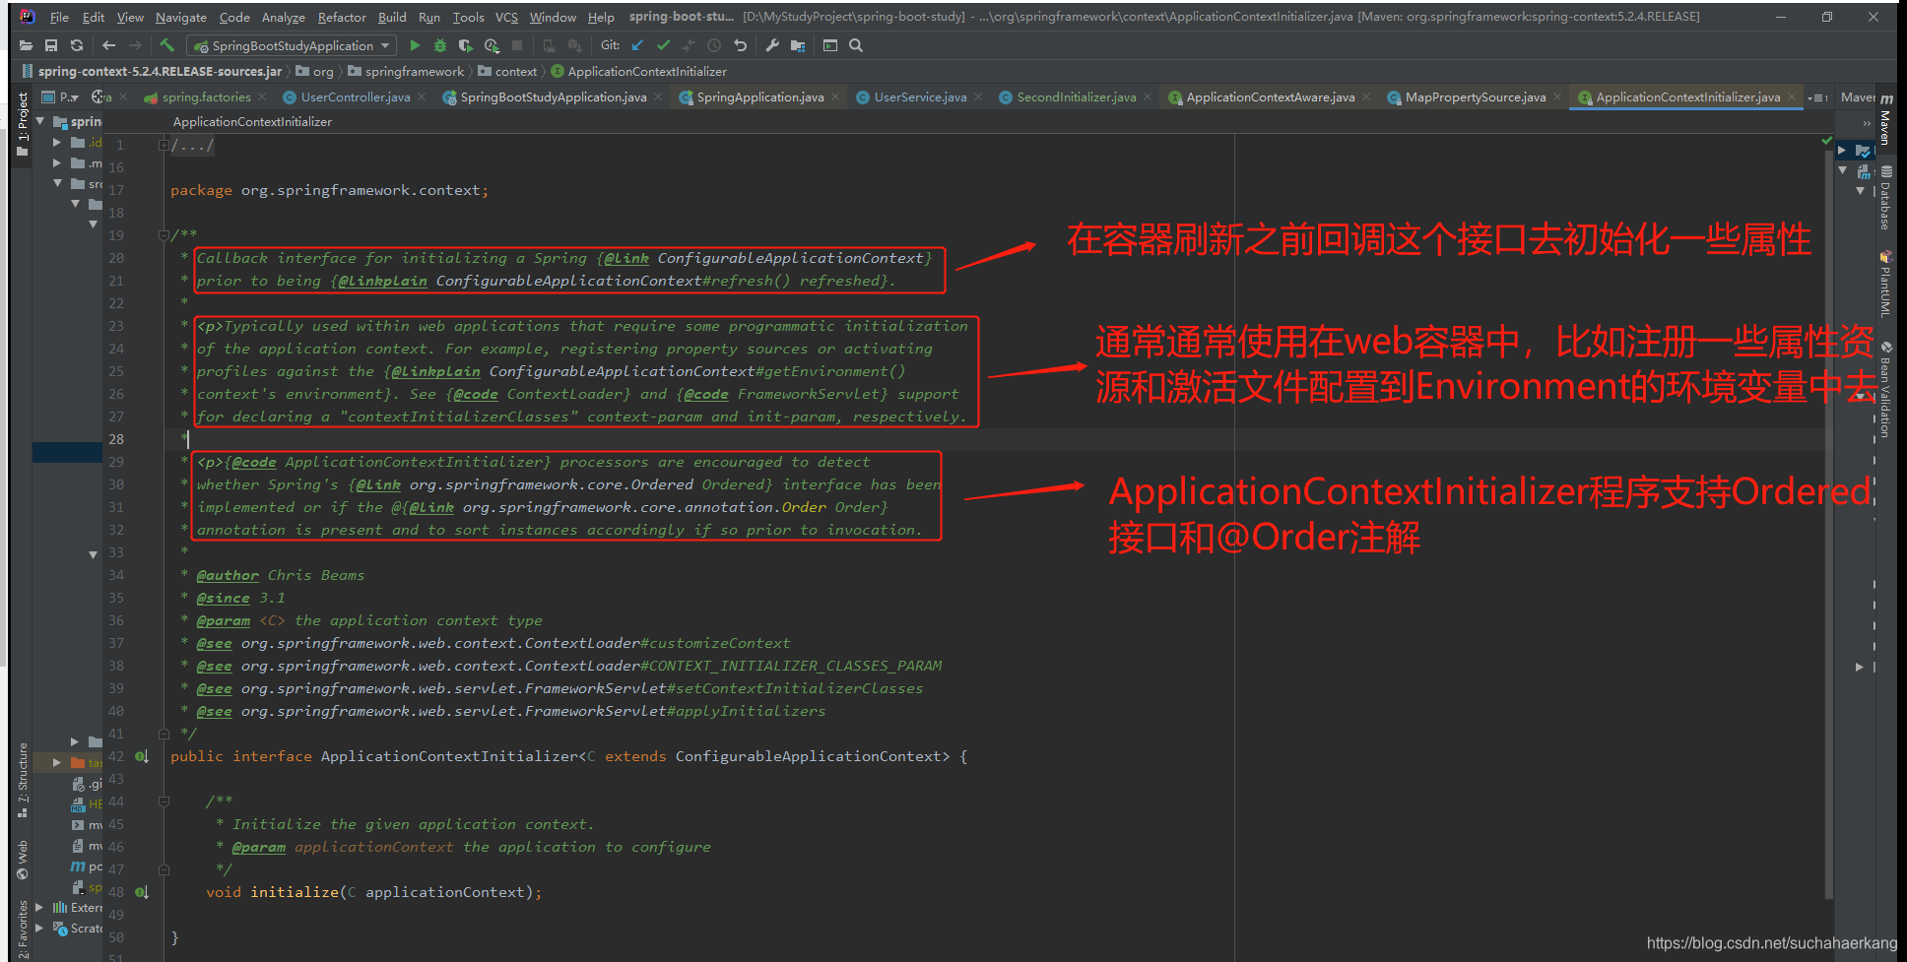Switch to the ApplicationContextAware.java tab
The image size is (1907, 962).
pos(1271,97)
